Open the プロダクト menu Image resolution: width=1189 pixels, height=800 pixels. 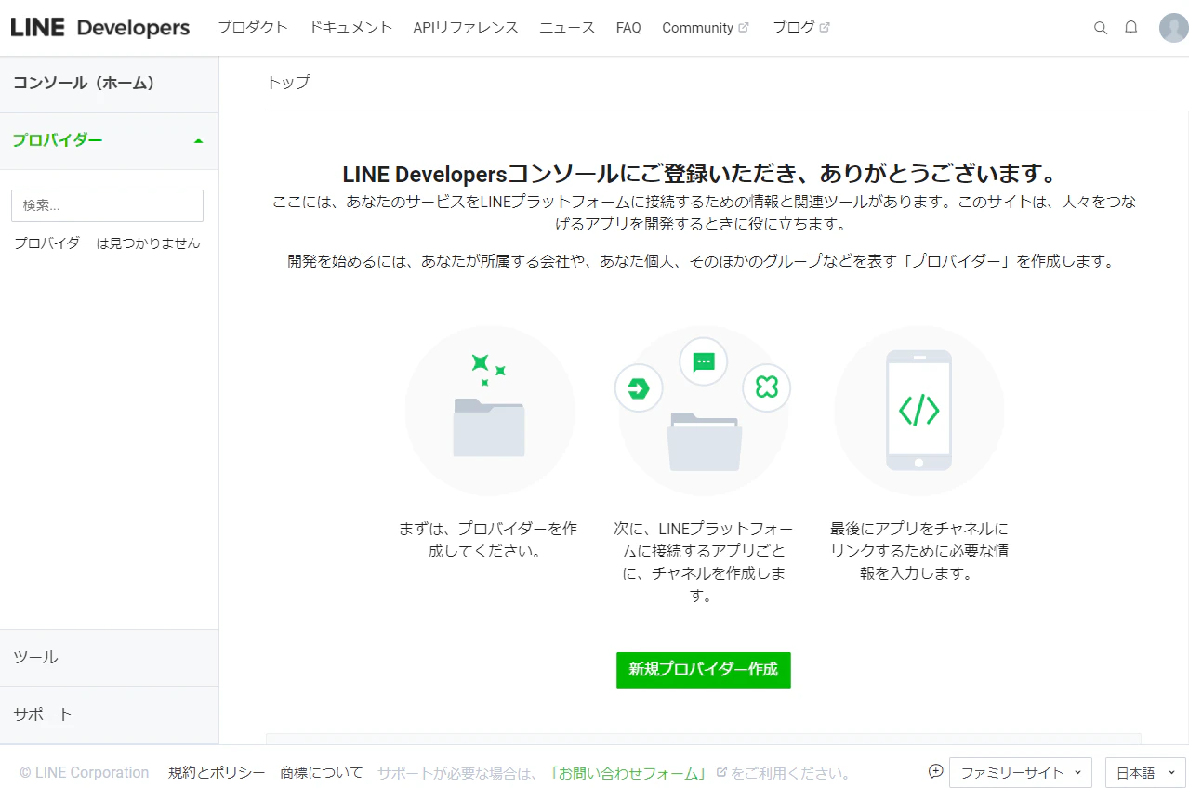point(253,28)
